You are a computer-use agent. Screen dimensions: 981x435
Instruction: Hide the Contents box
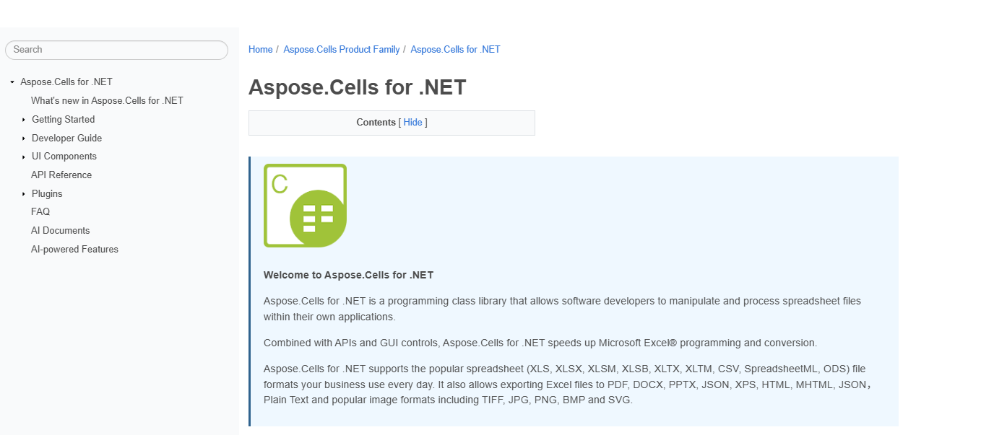click(x=412, y=123)
